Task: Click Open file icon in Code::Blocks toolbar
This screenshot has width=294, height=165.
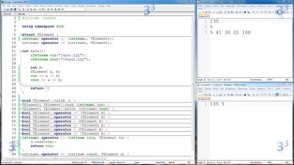Action: pyautogui.click(x=8, y=9)
